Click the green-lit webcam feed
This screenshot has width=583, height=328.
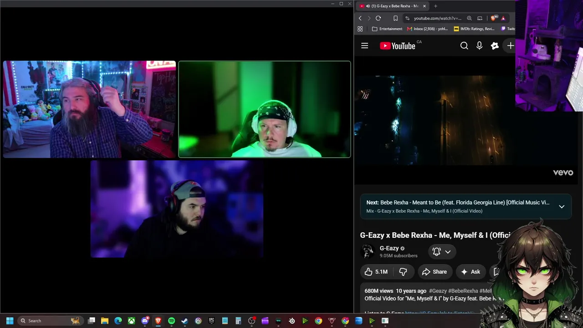coord(265,109)
